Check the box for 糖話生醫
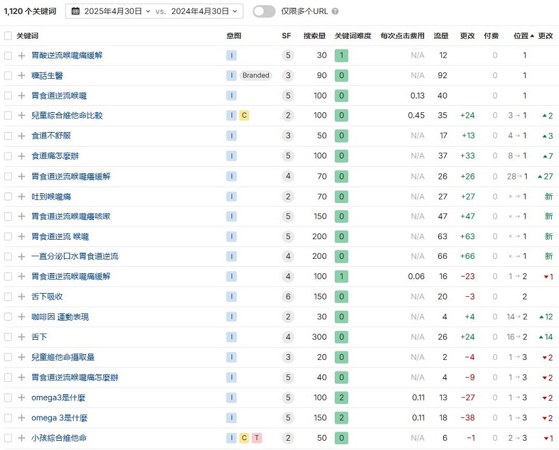The height and width of the screenshot is (450, 559). click(x=8, y=76)
